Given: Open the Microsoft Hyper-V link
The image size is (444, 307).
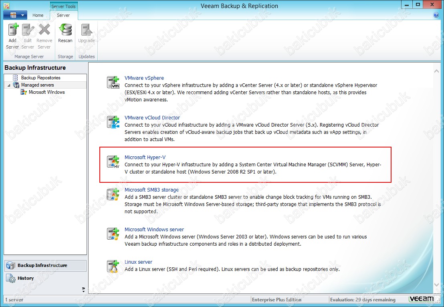Looking at the screenshot, I should 145,157.
